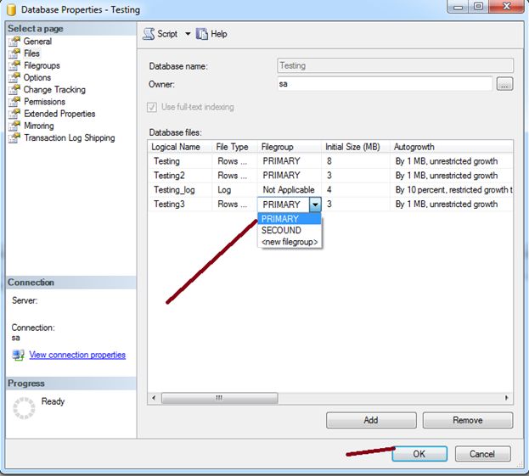Click the horizontal scrollbar thumb
The height and width of the screenshot is (476, 529).
pos(220,398)
